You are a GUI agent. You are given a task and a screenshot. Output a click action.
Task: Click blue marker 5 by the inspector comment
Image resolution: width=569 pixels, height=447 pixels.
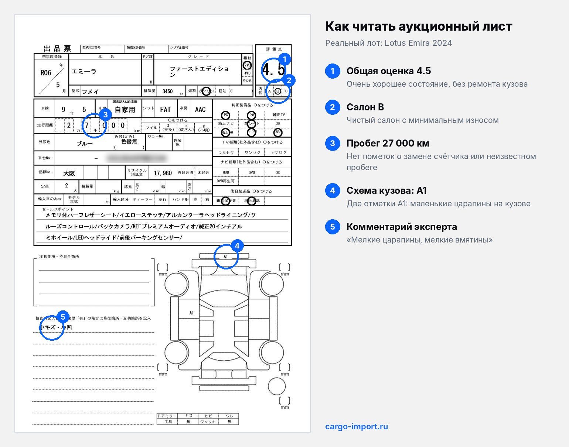[x=63, y=317]
